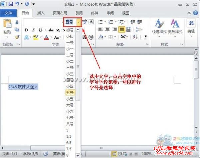Screen dimensions: 200x158
Task: Open the Change Styles menu
Action: 175,28
